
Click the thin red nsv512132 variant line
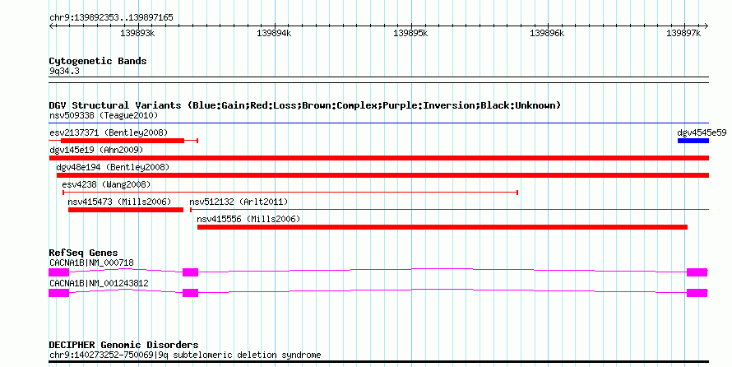tap(450, 210)
